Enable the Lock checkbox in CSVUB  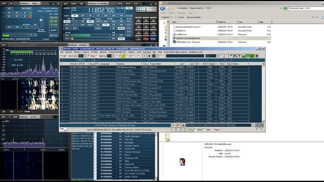[204, 129]
